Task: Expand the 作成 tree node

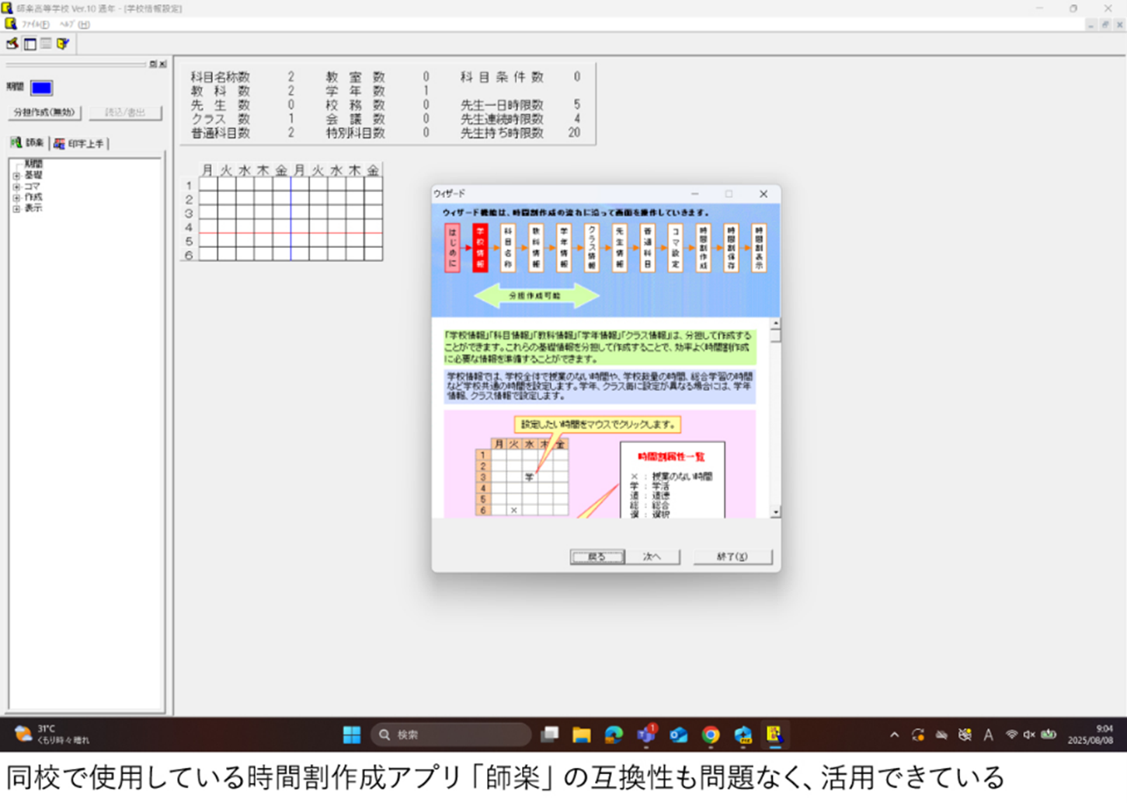Action: pos(16,197)
